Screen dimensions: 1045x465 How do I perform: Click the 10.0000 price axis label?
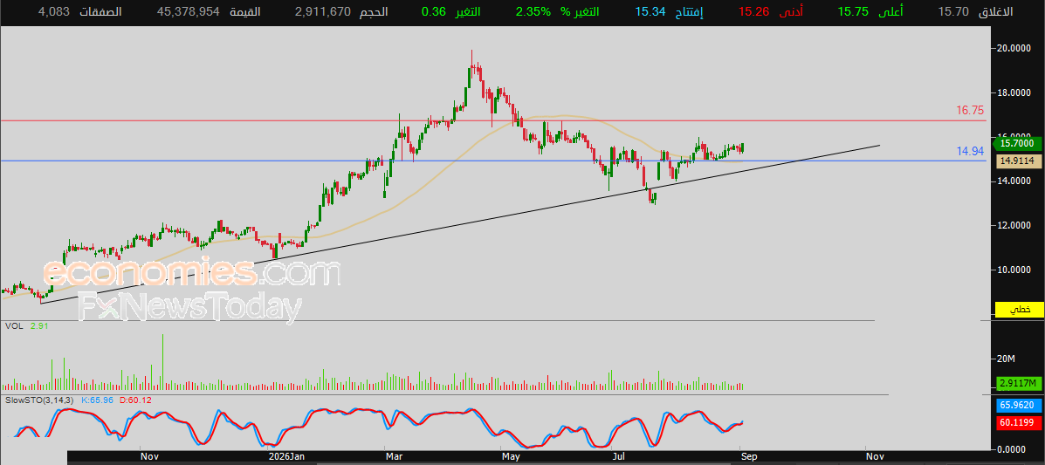click(x=1015, y=270)
